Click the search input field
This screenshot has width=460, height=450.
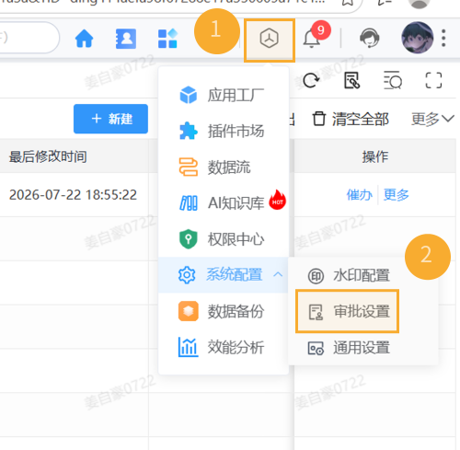(29, 38)
